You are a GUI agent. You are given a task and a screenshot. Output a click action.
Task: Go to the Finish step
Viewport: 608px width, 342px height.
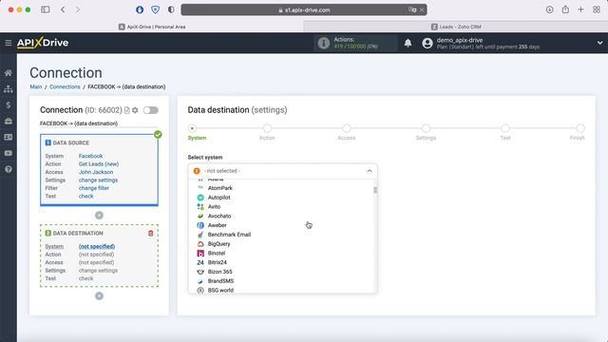coord(580,128)
